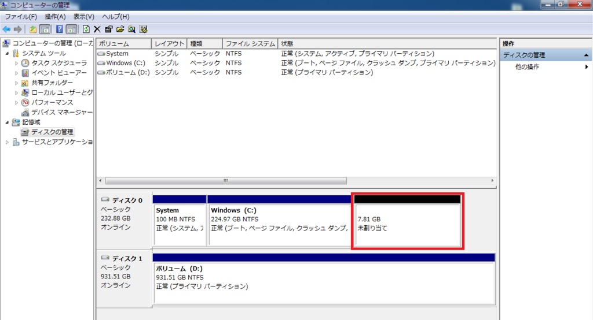Viewport: 593px width, 320px height.
Task: Sort by 状態 column header
Action: [387, 44]
